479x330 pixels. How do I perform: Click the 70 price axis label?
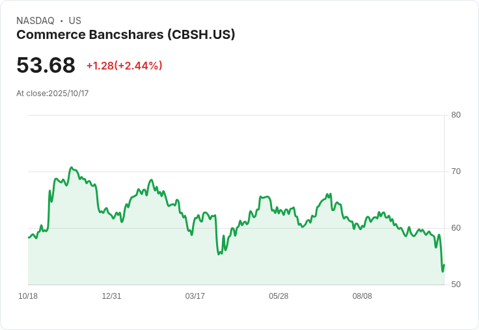coord(456,171)
